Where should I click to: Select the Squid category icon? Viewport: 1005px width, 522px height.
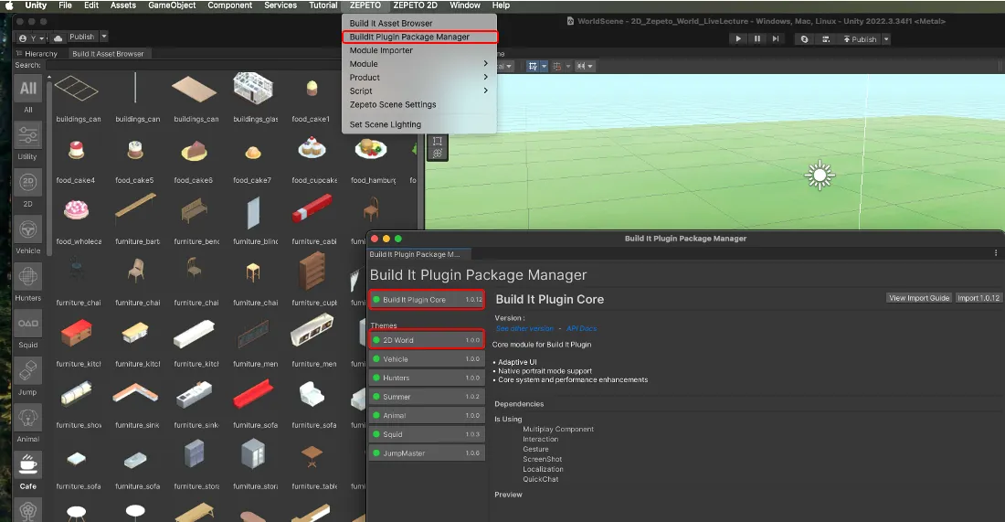click(27, 324)
